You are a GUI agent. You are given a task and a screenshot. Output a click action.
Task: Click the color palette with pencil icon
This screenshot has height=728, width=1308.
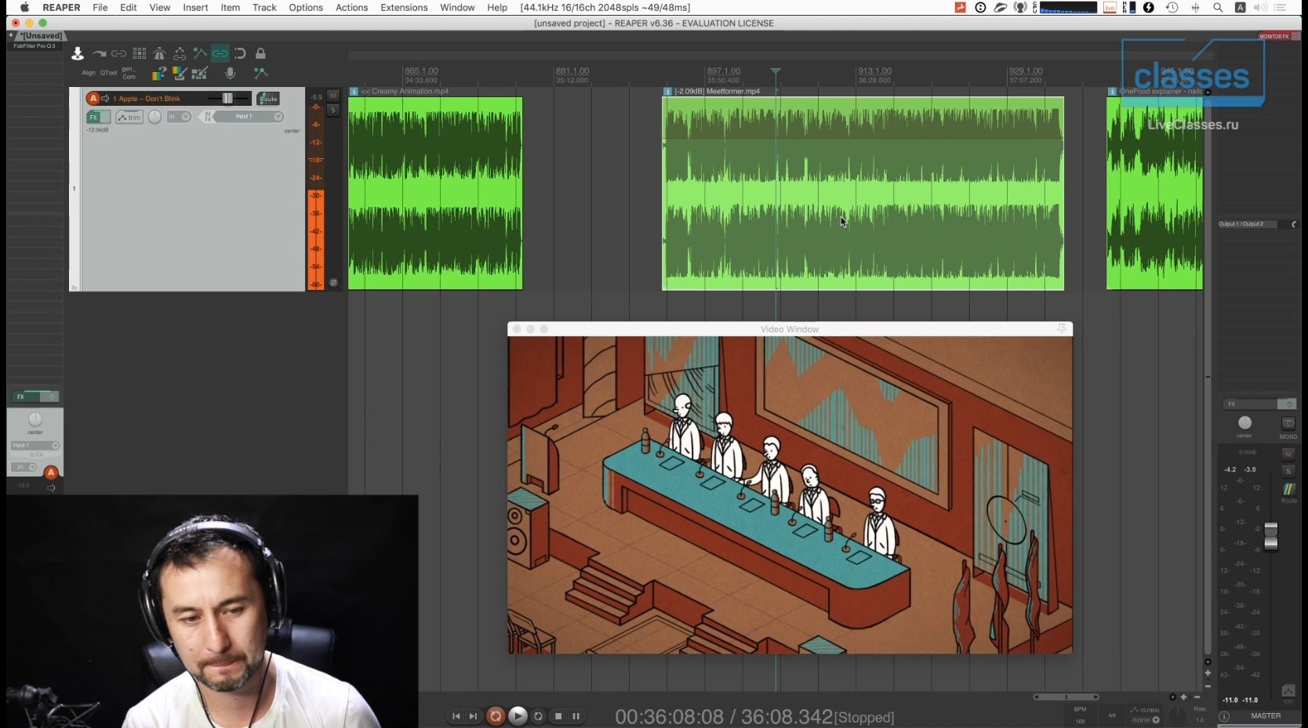coord(180,73)
